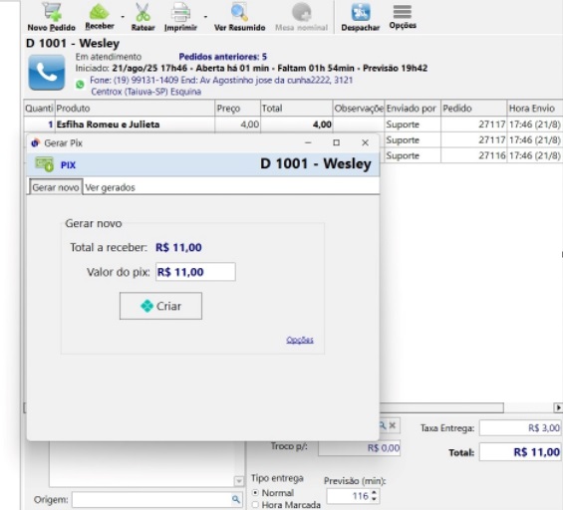The height and width of the screenshot is (510, 563).
Task: Click the Preço column header
Action: pos(237,108)
